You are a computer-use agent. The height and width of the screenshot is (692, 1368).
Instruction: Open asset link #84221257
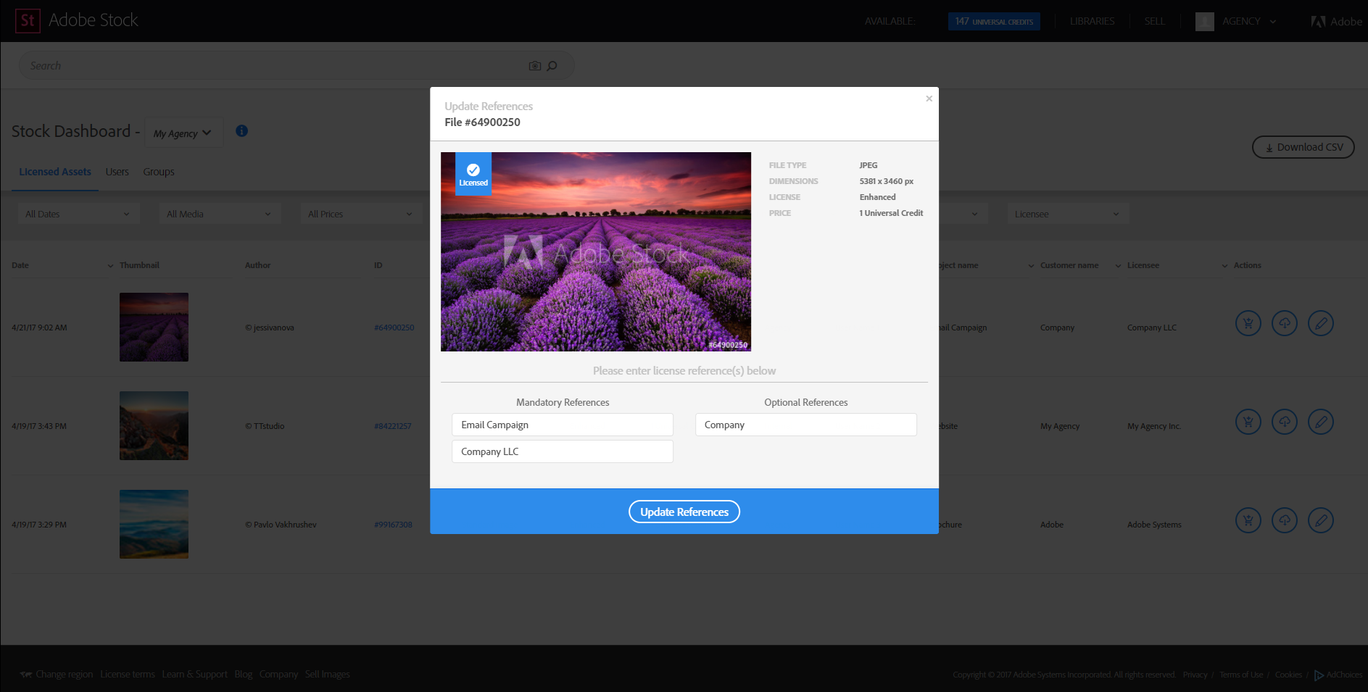[x=393, y=426]
